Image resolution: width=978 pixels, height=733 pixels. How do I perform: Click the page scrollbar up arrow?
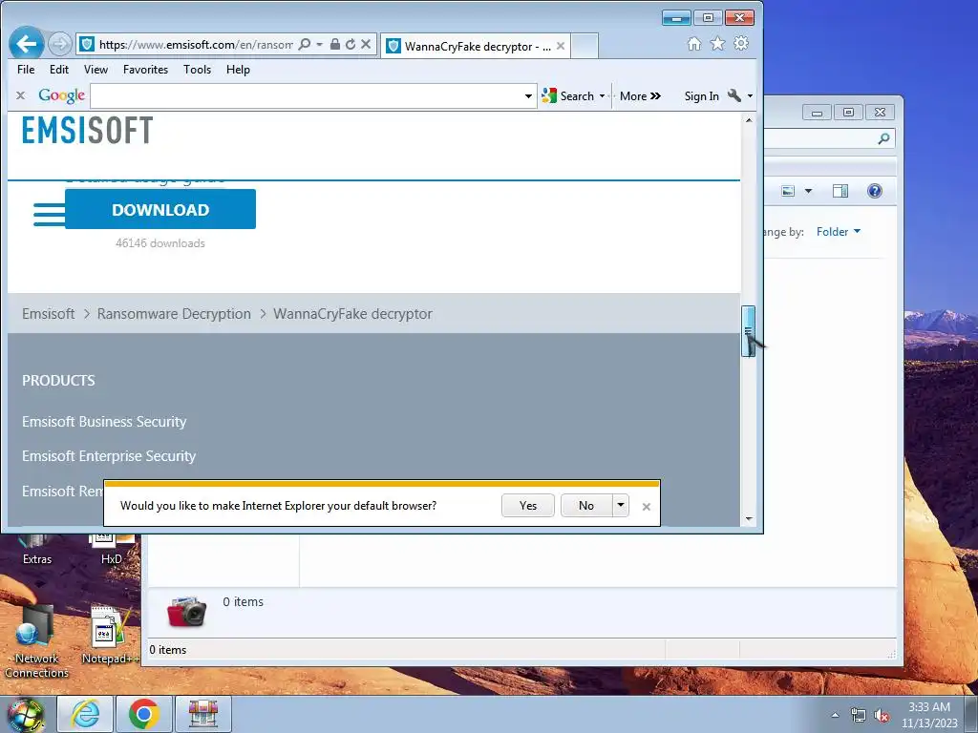pos(749,119)
